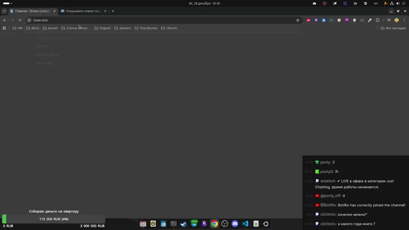409x230 pixels.
Task: Select the eyedropper color picker extension
Action: 370,20
